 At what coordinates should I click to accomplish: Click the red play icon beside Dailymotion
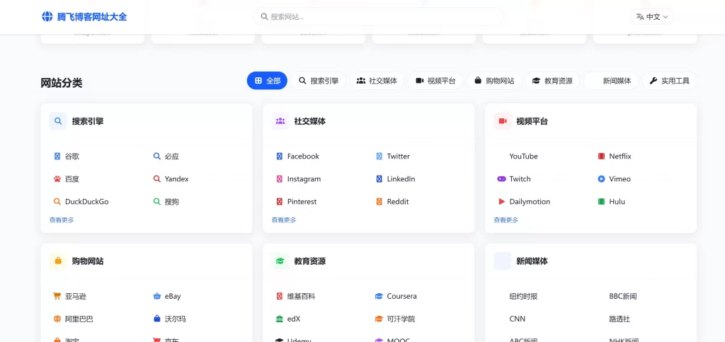501,202
